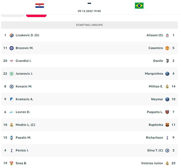Click the Brazil flag team logo
The height and width of the screenshot is (168, 181).
tap(139, 6)
